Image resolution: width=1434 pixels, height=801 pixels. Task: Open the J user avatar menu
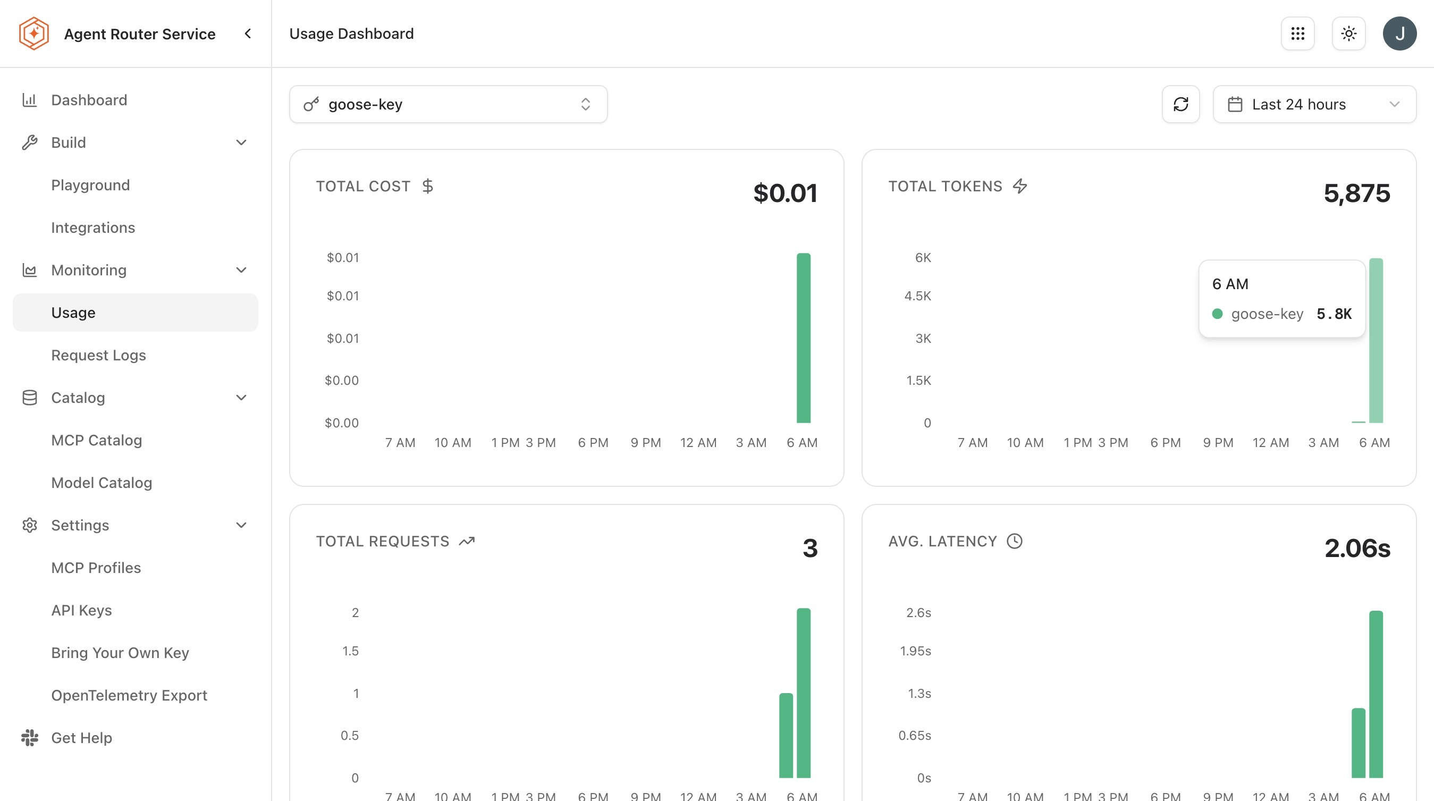(x=1399, y=33)
